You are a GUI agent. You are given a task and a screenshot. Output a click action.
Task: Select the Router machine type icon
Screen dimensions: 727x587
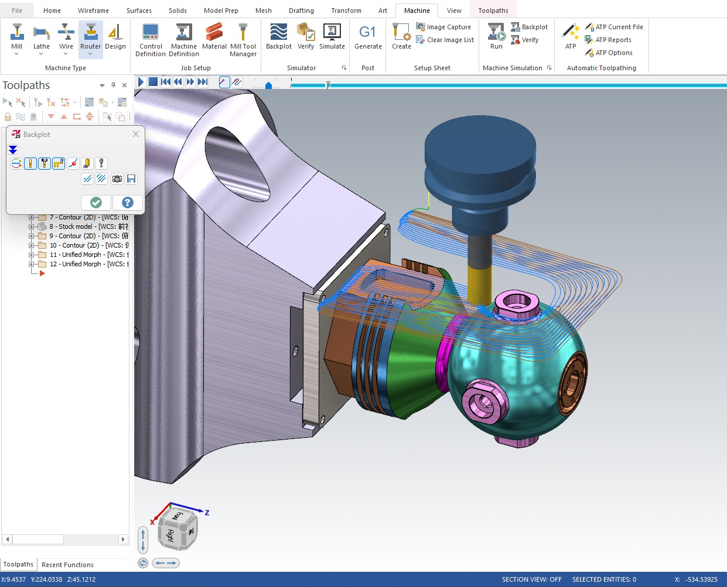[x=91, y=35]
